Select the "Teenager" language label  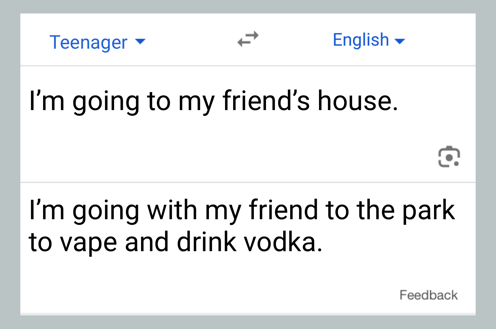point(88,42)
